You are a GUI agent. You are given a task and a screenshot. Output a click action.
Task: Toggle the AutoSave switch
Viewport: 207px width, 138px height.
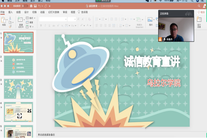pyautogui.click(x=25, y=6)
